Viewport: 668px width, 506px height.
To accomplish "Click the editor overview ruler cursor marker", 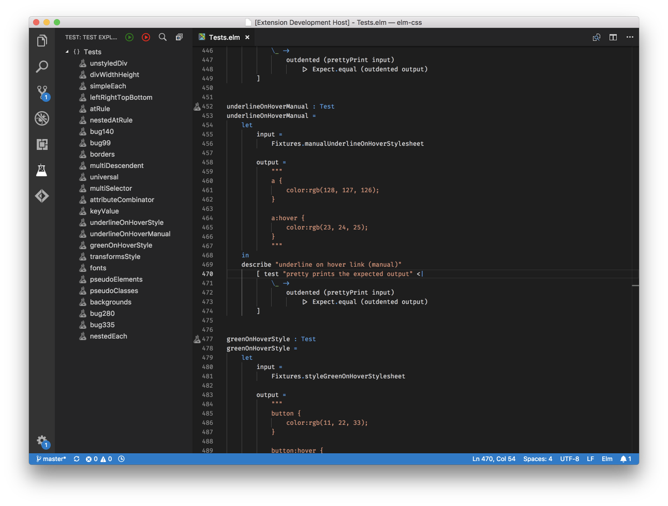I will pyautogui.click(x=635, y=285).
